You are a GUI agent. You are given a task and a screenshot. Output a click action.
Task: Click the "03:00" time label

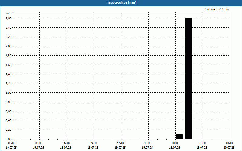39,143
